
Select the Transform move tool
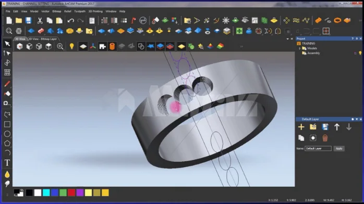(x=7, y=63)
